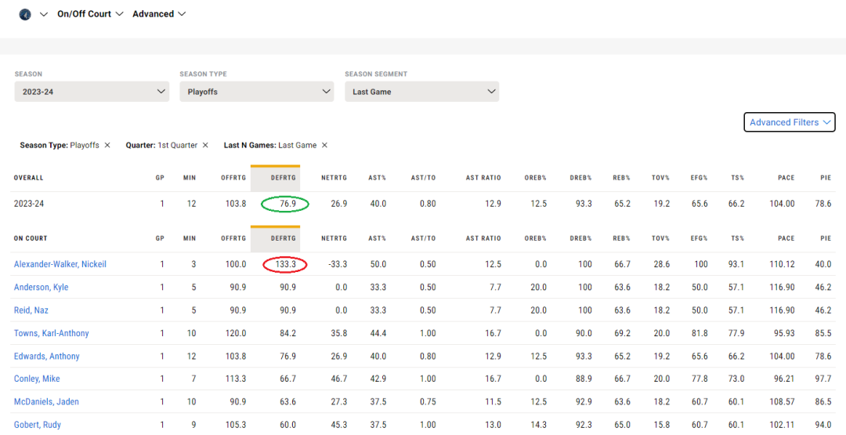This screenshot has height=435, width=846.
Task: Click McDaniels' PACE value 108.57
Action: tap(783, 401)
